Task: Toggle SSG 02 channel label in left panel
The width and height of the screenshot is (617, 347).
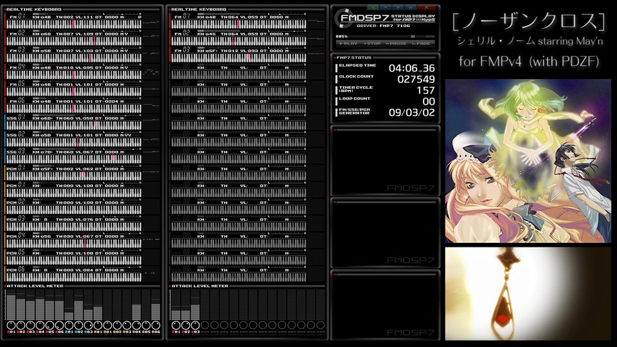Action: [x=15, y=134]
